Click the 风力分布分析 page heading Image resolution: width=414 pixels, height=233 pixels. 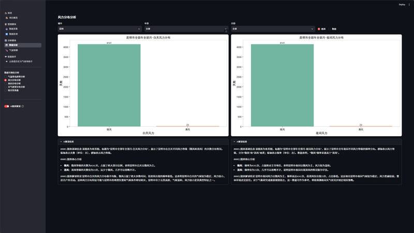coord(67,17)
